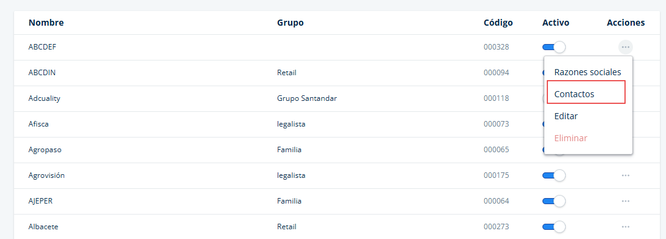
Task: Switch off Albacete active toggle
Action: [554, 227]
